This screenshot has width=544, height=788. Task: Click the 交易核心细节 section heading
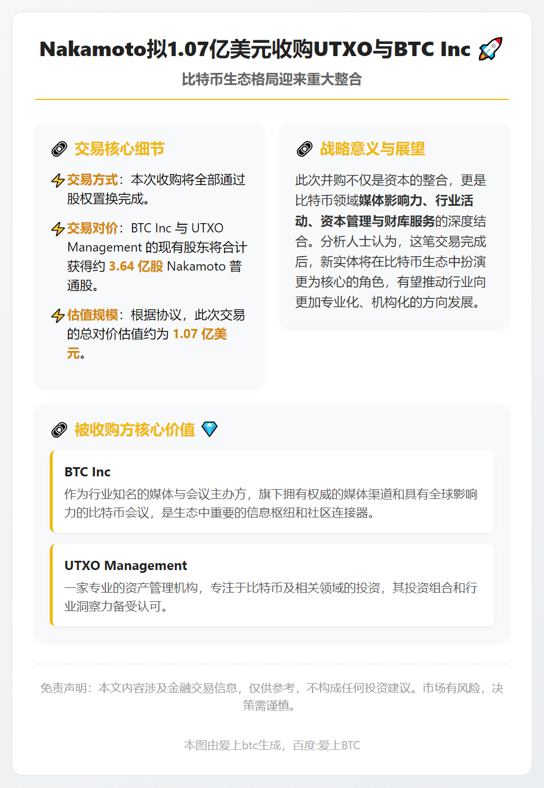click(119, 149)
